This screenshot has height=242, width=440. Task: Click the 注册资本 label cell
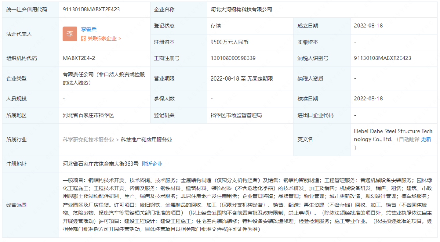[178, 42]
